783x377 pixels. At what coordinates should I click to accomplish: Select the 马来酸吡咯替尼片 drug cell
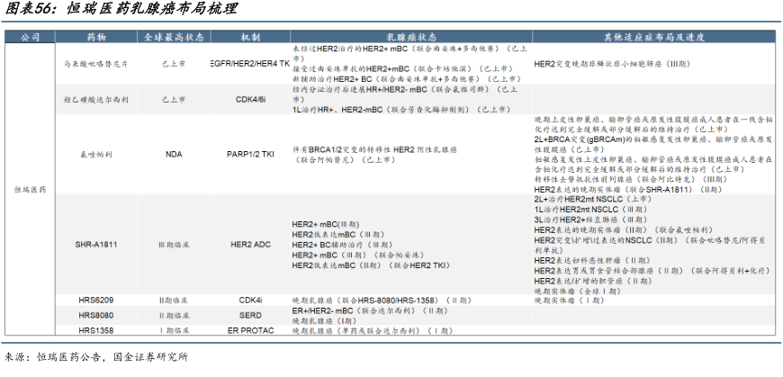[96, 64]
